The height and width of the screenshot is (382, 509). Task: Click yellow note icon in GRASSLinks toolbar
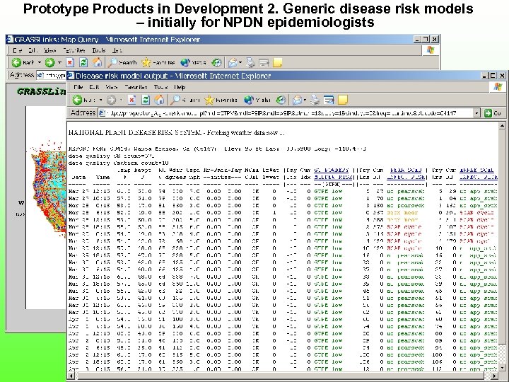point(278,62)
